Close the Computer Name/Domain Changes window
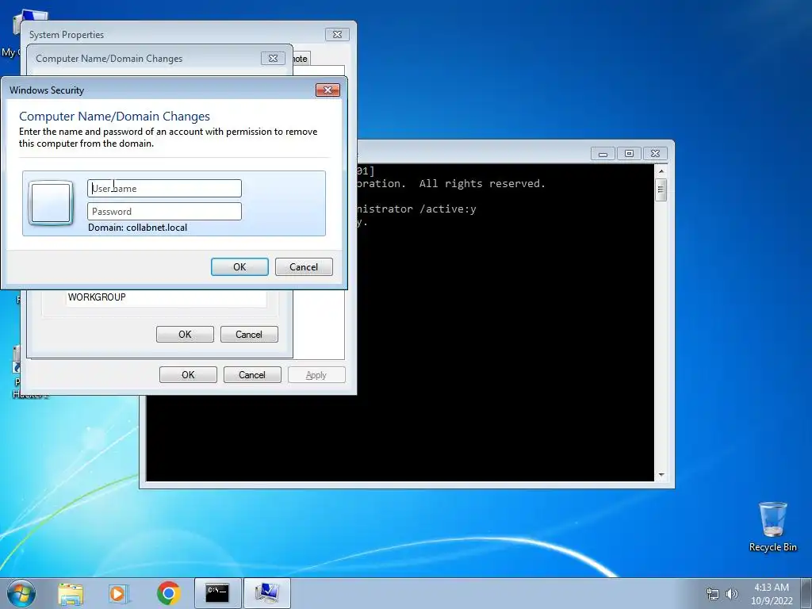The image size is (812, 609). pyautogui.click(x=273, y=59)
